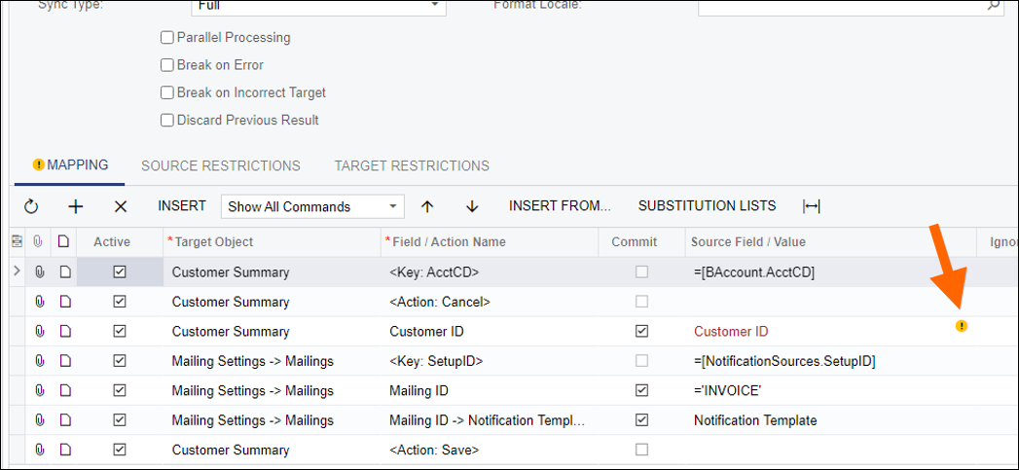The height and width of the screenshot is (470, 1019).
Task: Move command down with down arrow
Action: click(x=472, y=206)
